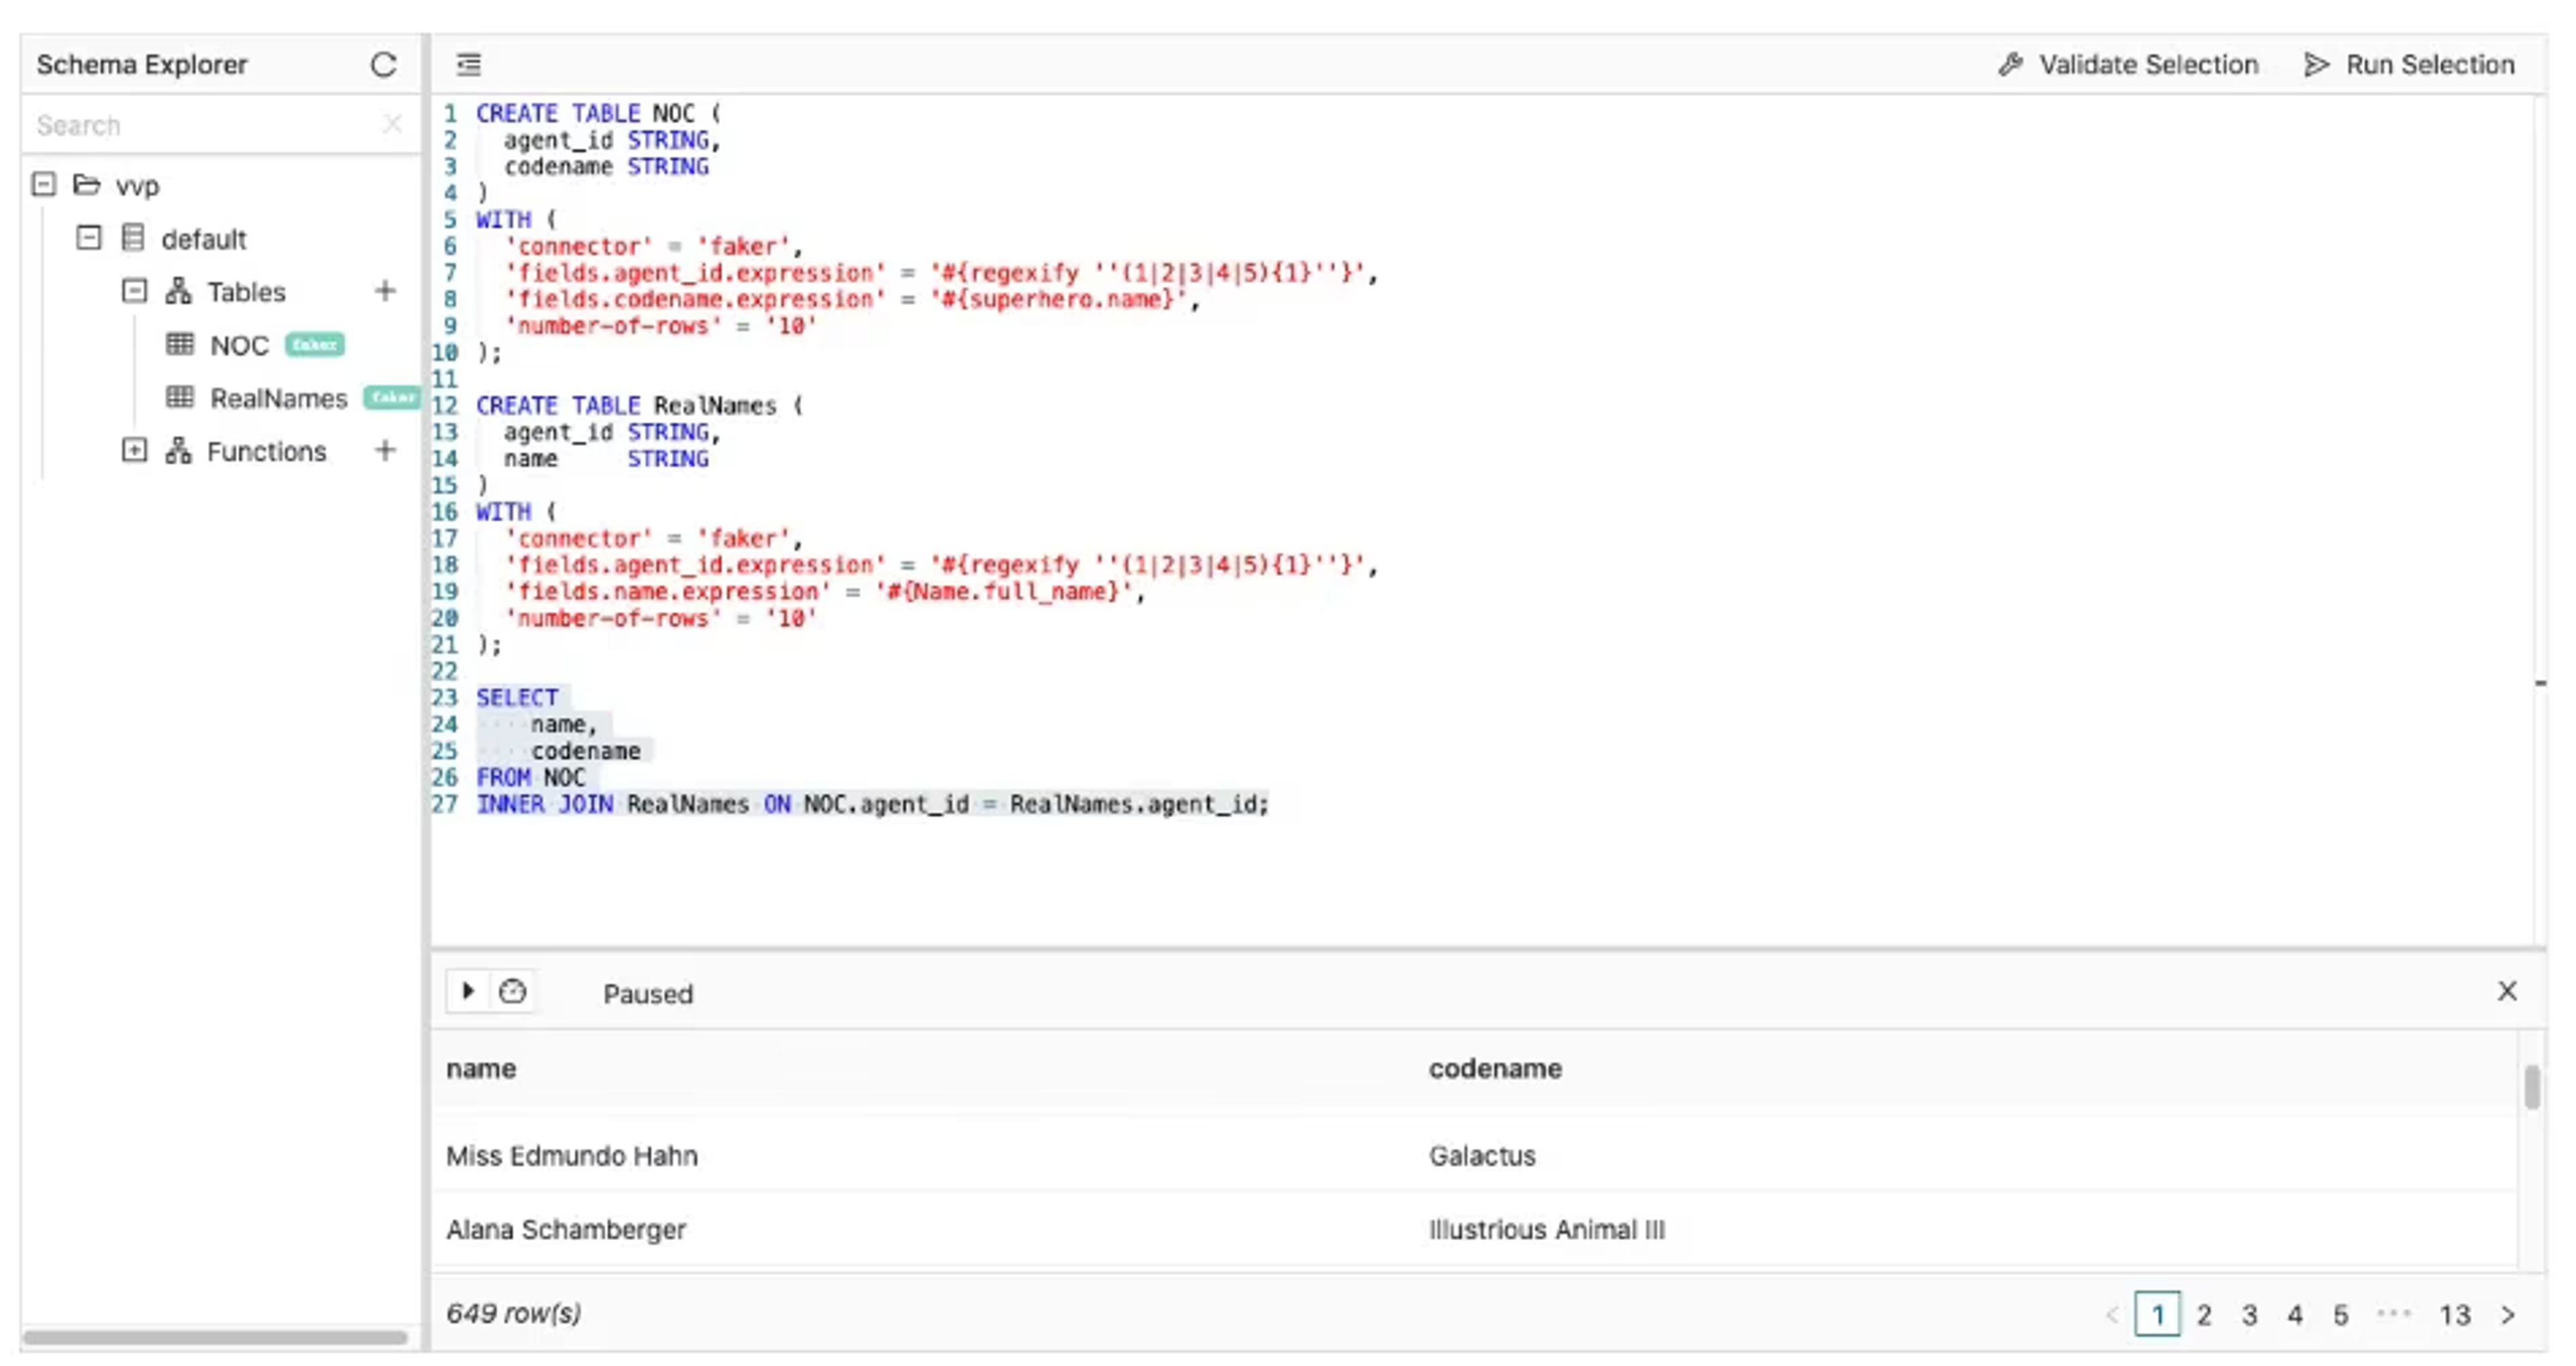Add a new function with plus icon
Image resolution: width=2576 pixels, height=1366 pixels.
click(x=385, y=450)
